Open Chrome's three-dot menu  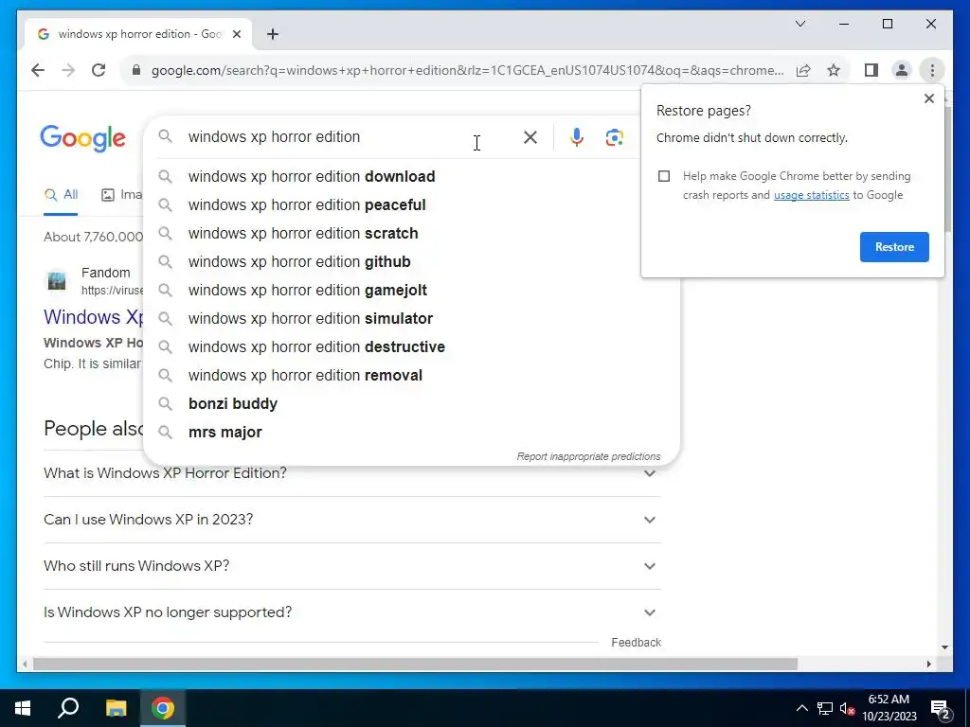pos(932,70)
